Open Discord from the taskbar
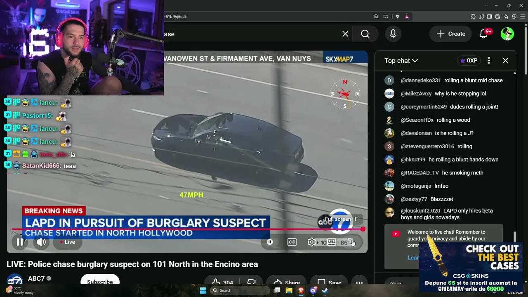 pos(313,290)
